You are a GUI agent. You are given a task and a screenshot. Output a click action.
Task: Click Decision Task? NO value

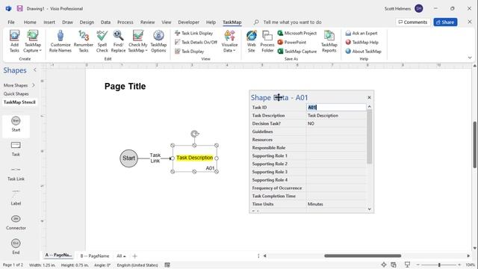[x=336, y=123]
